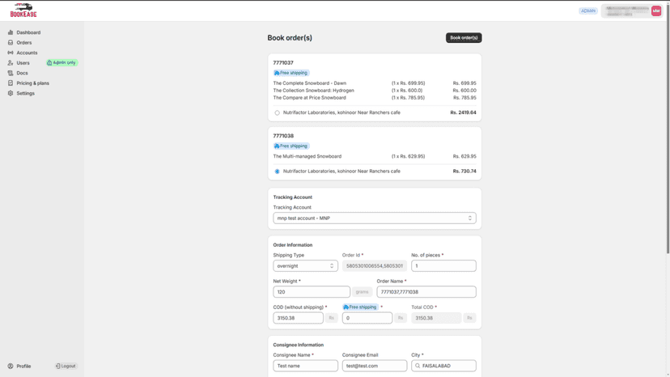
Task: Click the Consignee Name field
Action: pyautogui.click(x=305, y=366)
